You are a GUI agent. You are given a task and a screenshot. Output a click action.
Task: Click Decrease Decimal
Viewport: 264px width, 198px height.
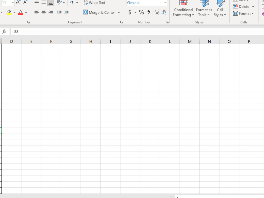coord(164,12)
